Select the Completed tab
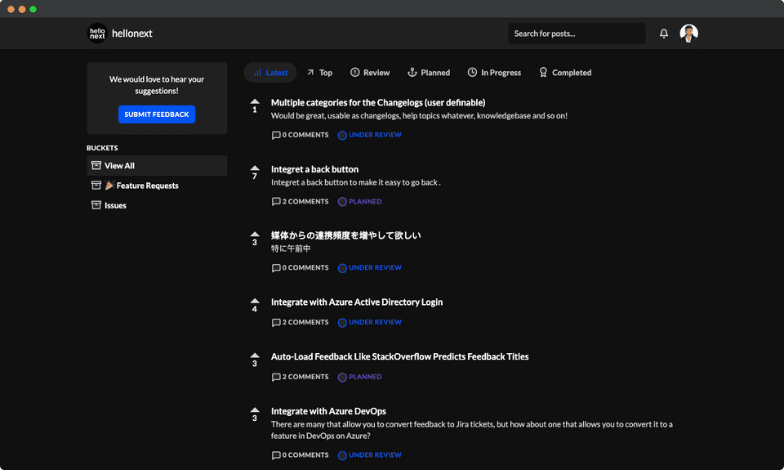784x470 pixels. coord(564,73)
